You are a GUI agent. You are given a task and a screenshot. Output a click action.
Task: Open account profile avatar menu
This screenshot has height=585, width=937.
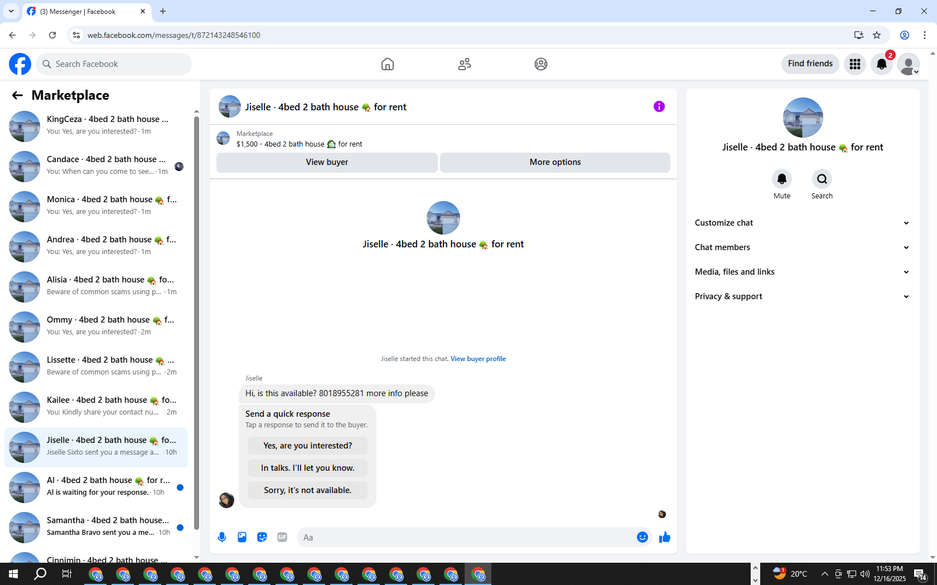(x=909, y=64)
